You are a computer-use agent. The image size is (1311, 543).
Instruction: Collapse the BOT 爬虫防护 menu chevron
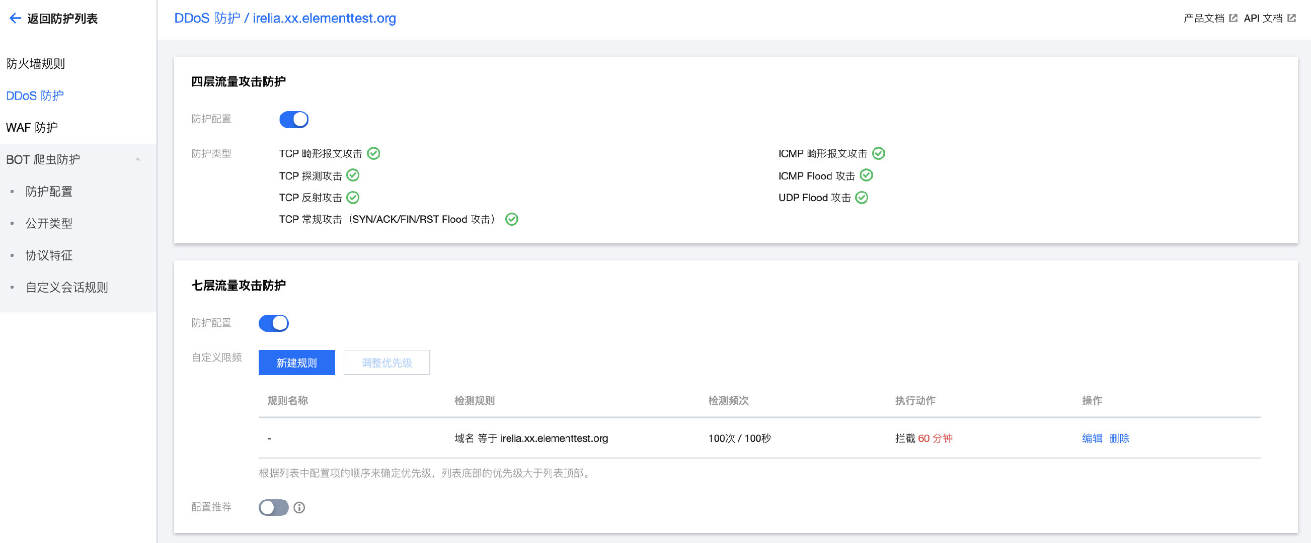tap(137, 160)
